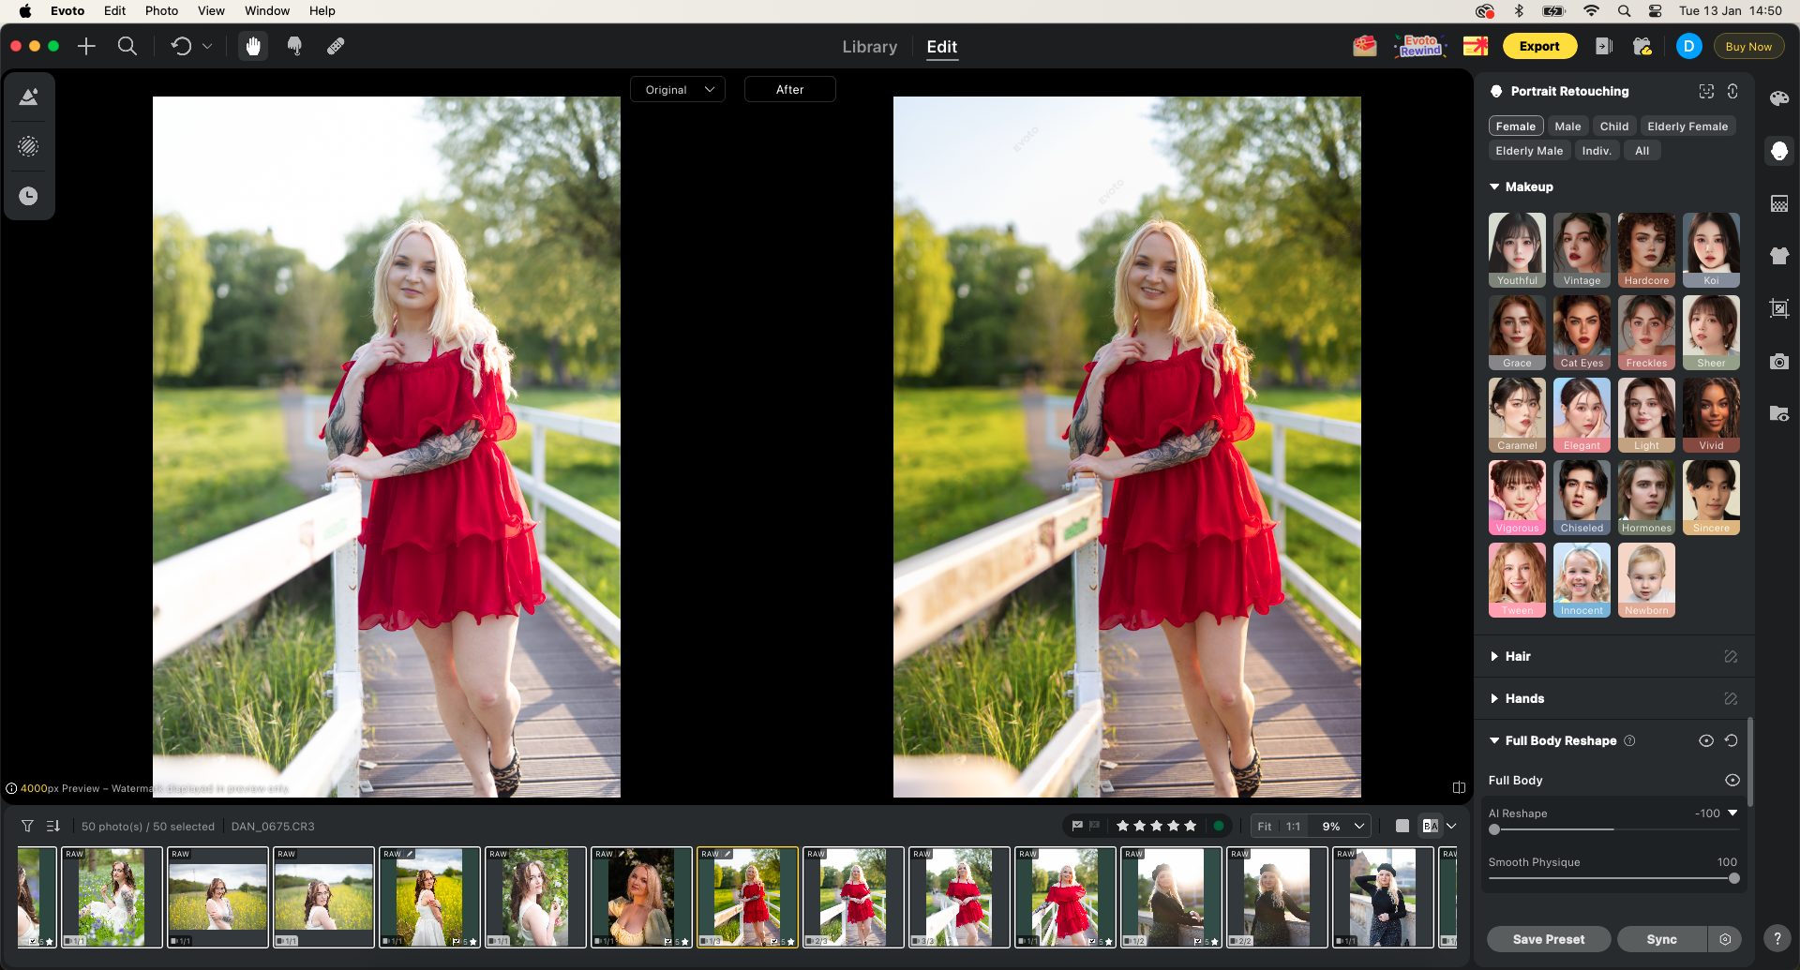
Task: Open the Original view dropdown
Action: pyautogui.click(x=678, y=90)
